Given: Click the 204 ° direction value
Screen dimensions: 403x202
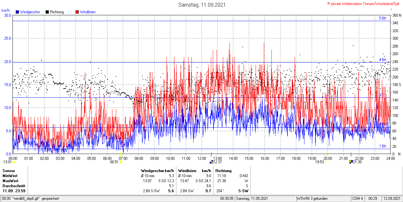Looking at the screenshot, I should 220,191.
